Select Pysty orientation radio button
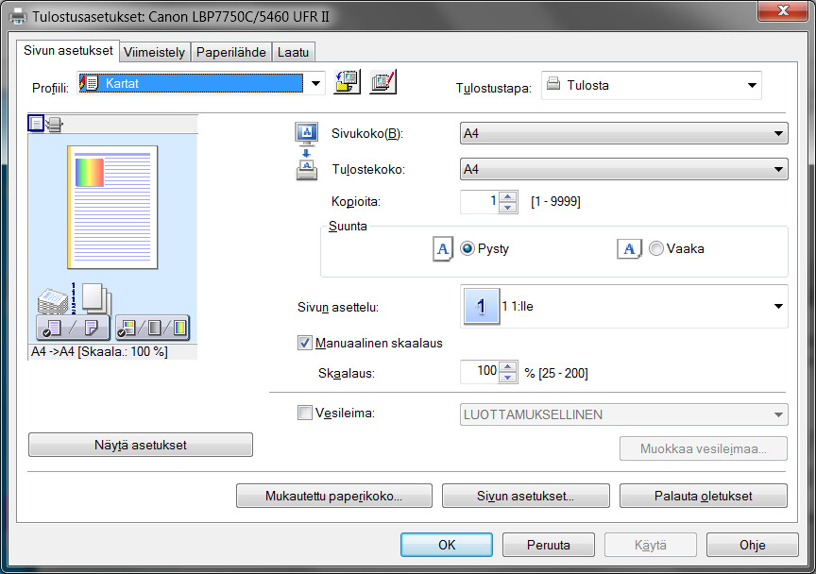This screenshot has height=574, width=816. pos(467,248)
